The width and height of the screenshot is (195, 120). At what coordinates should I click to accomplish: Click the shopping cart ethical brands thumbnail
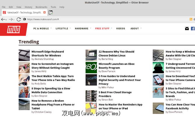pos(158,92)
